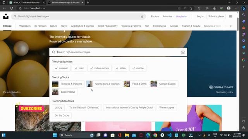Open 'Tis the Season! (Christmas) collection
The image size is (248, 139).
click(x=84, y=108)
